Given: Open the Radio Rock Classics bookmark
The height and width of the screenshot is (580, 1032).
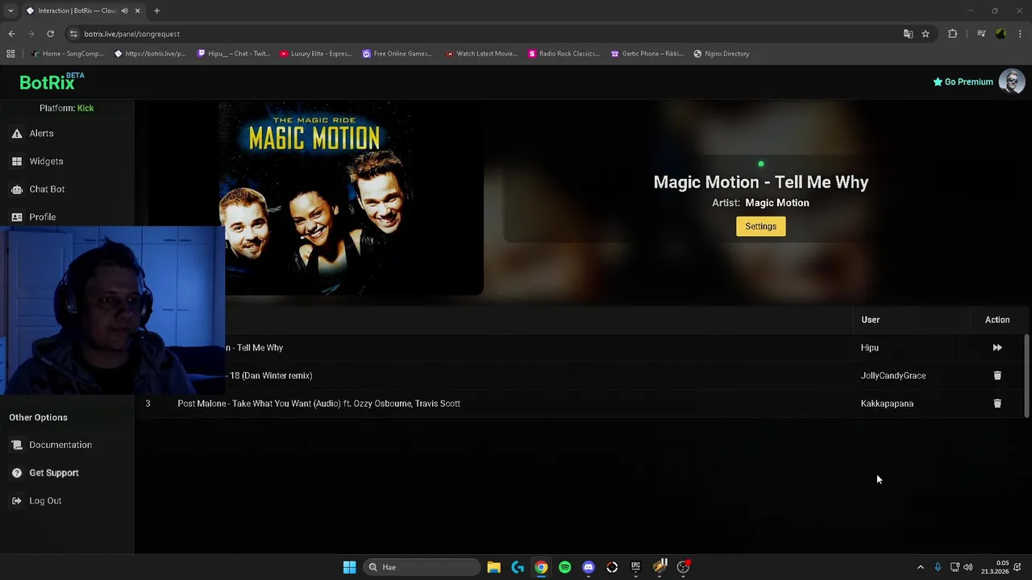Looking at the screenshot, I should (564, 54).
